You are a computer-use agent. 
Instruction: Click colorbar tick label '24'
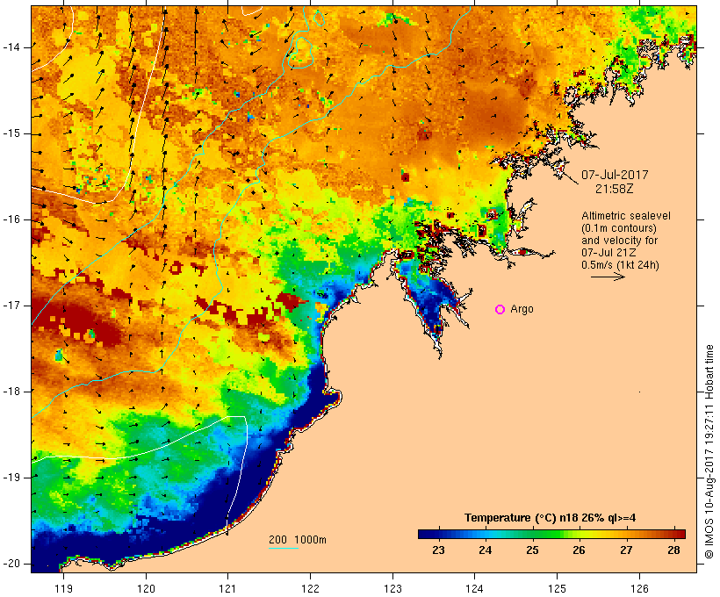click(486, 550)
